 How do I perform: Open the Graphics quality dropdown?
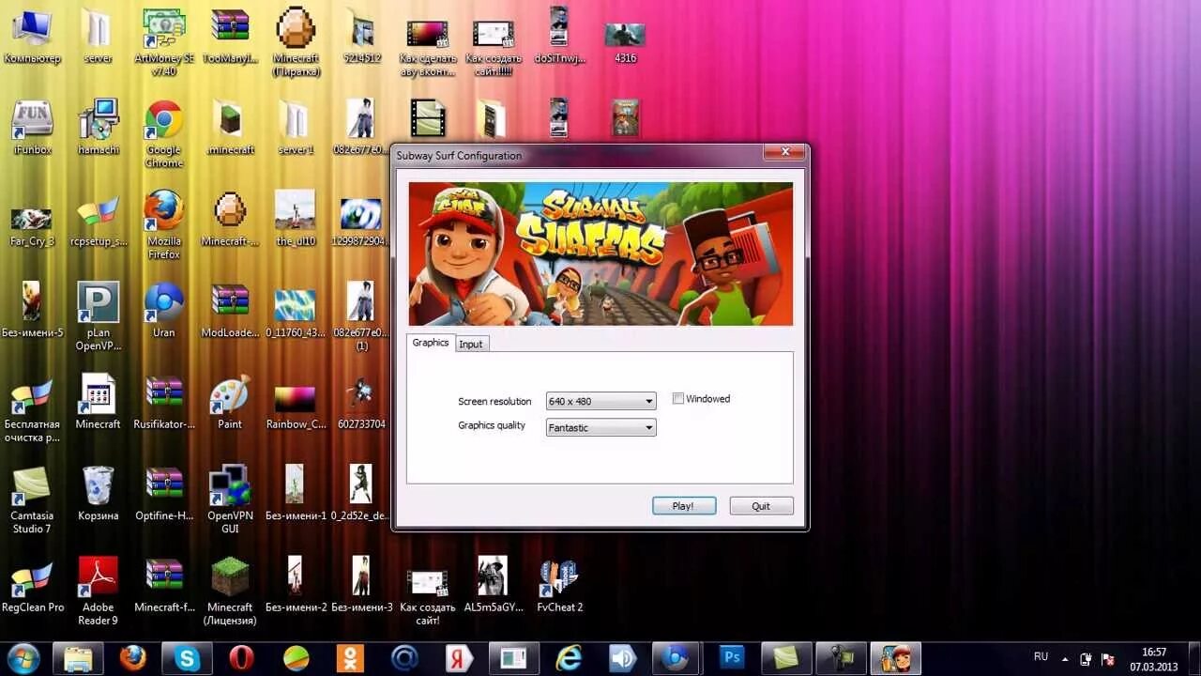600,428
